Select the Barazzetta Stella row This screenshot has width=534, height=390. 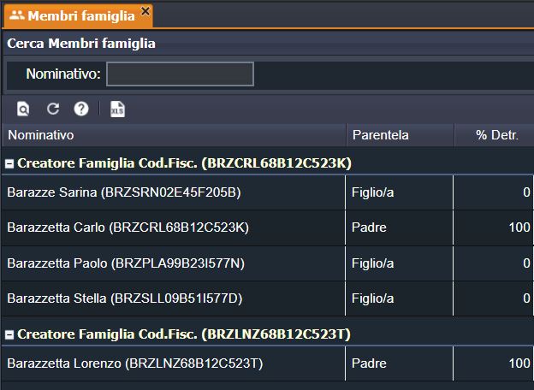coord(268,298)
